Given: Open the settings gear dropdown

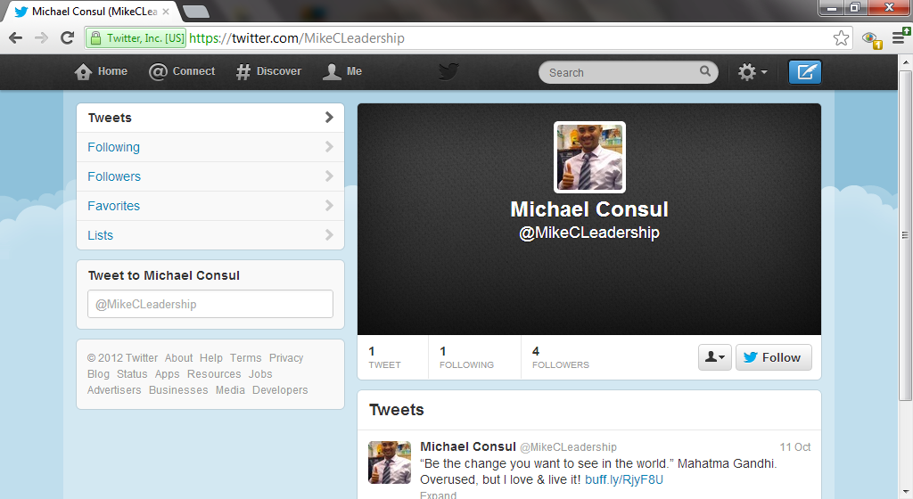Looking at the screenshot, I should (x=752, y=72).
